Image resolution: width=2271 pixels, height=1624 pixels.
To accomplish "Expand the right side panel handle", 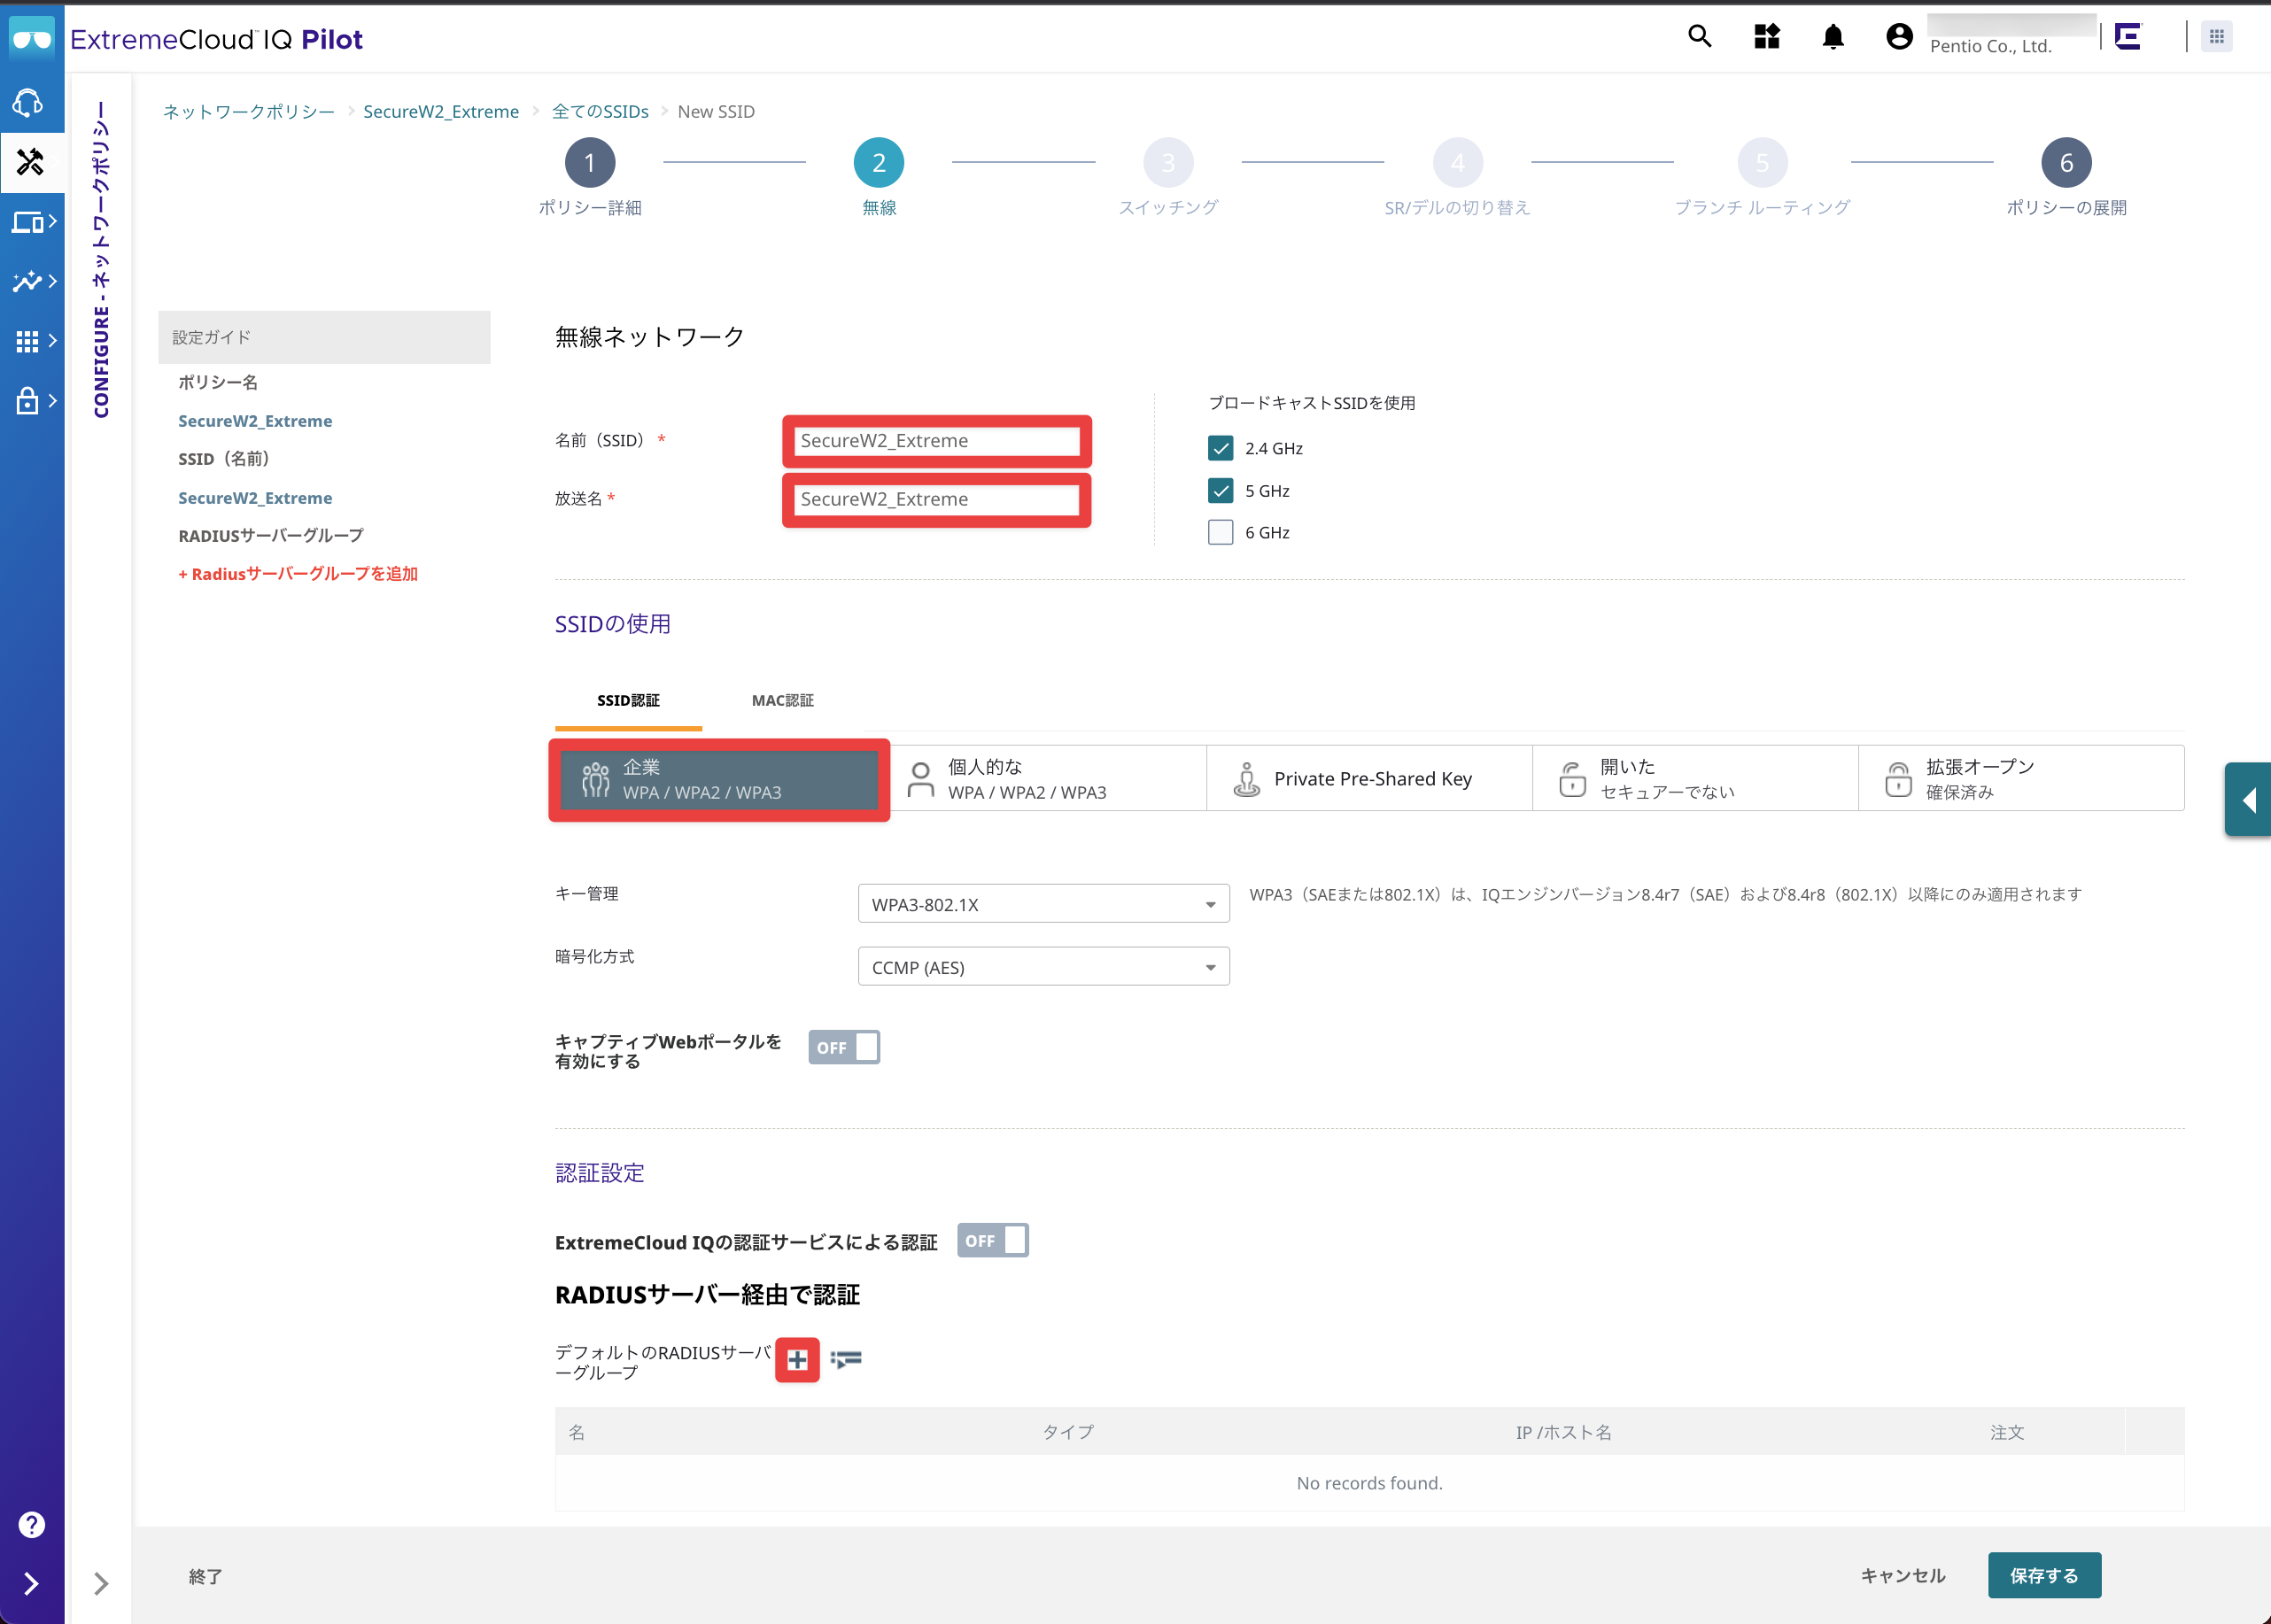I will pyautogui.click(x=2248, y=799).
